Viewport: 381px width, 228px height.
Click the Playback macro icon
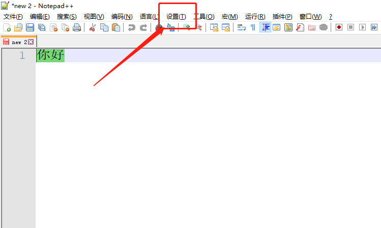click(362, 27)
